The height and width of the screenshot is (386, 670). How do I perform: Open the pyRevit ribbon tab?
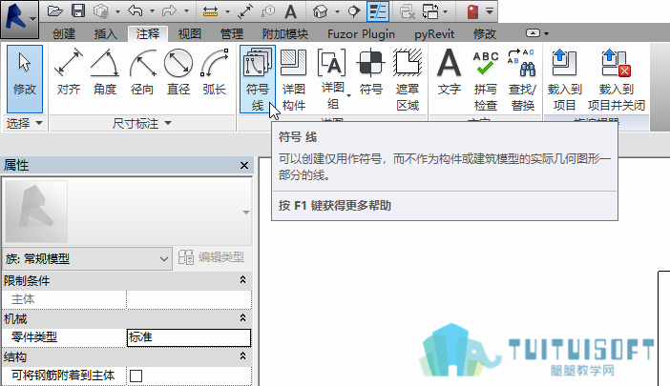tap(434, 33)
